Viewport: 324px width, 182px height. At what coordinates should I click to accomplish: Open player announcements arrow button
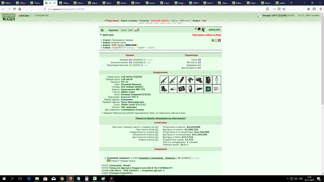[156, 135]
